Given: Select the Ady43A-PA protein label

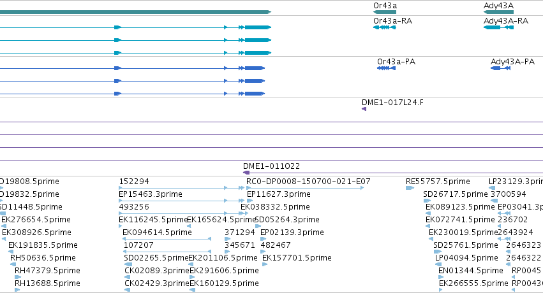Looking at the screenshot, I should point(512,62).
